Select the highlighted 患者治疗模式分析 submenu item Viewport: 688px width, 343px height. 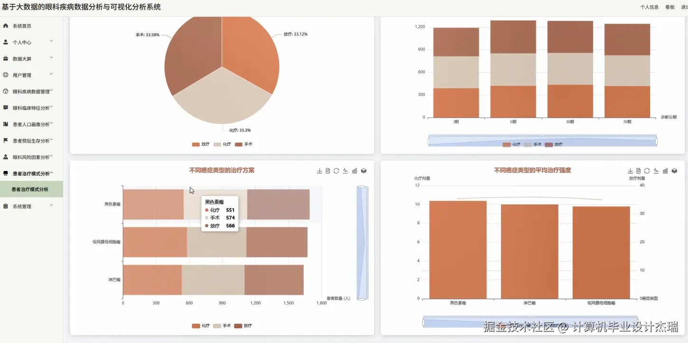click(x=31, y=189)
